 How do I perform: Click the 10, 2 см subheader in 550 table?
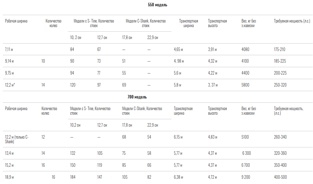[75, 38]
